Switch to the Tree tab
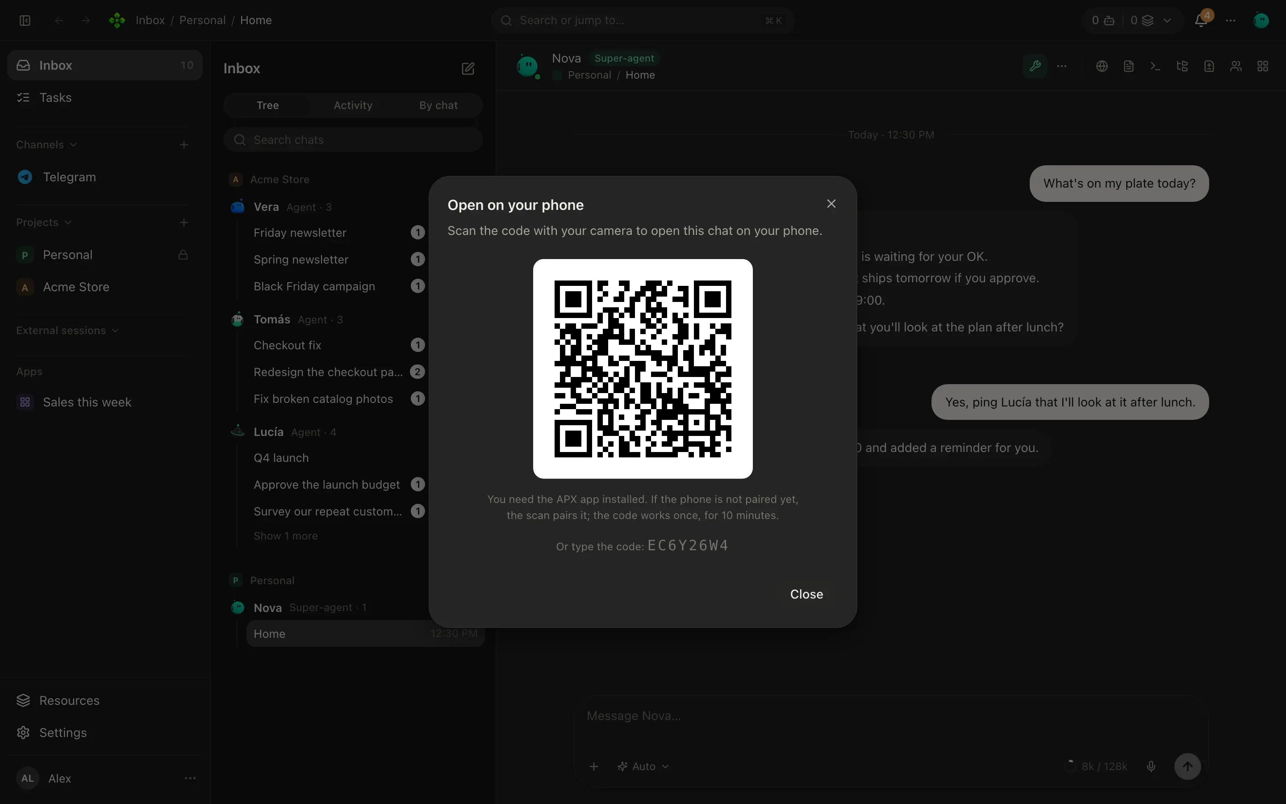 pos(267,105)
